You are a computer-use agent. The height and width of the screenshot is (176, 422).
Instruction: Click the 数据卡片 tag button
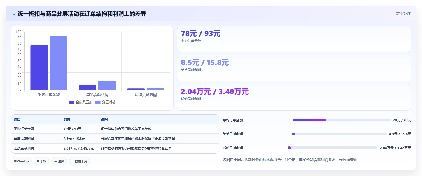(80, 161)
